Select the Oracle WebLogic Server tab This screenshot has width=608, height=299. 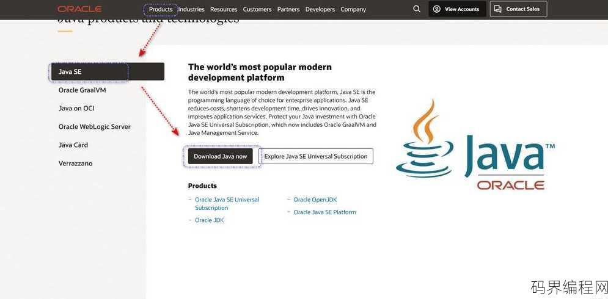pos(95,127)
